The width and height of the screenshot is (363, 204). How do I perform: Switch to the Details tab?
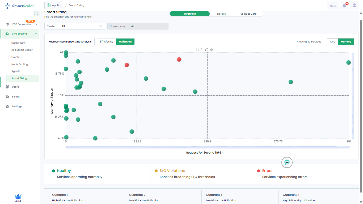point(221,14)
